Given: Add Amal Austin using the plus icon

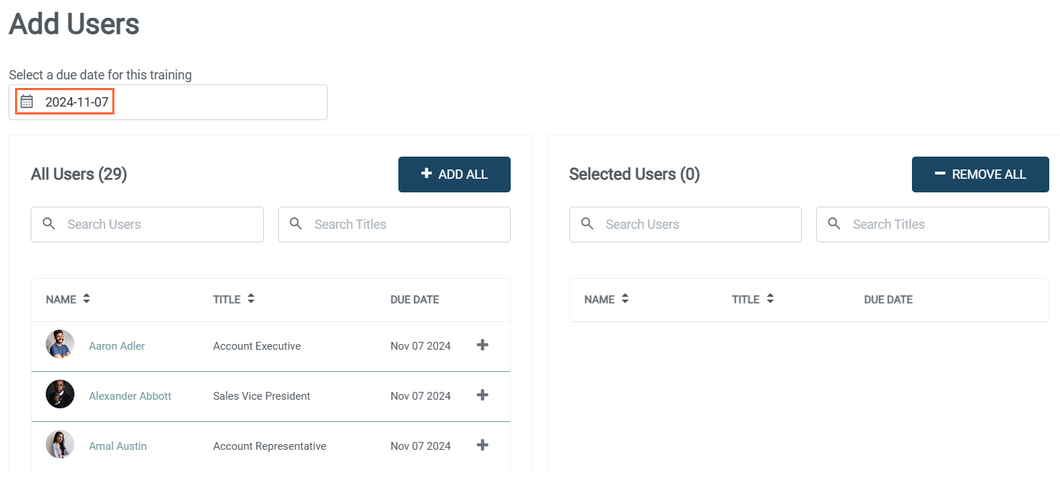Looking at the screenshot, I should click(x=483, y=446).
